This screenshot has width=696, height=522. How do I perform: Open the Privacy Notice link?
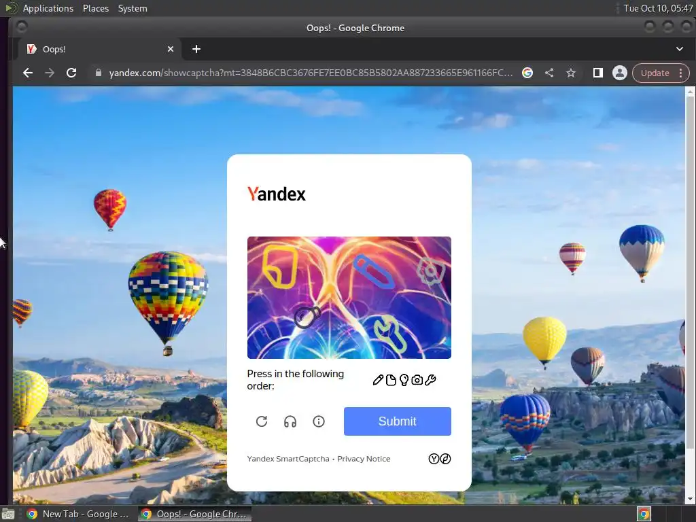tap(364, 459)
